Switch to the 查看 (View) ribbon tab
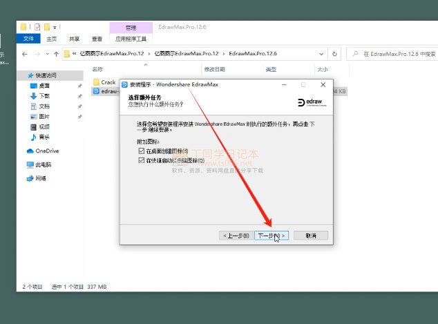 97,39
